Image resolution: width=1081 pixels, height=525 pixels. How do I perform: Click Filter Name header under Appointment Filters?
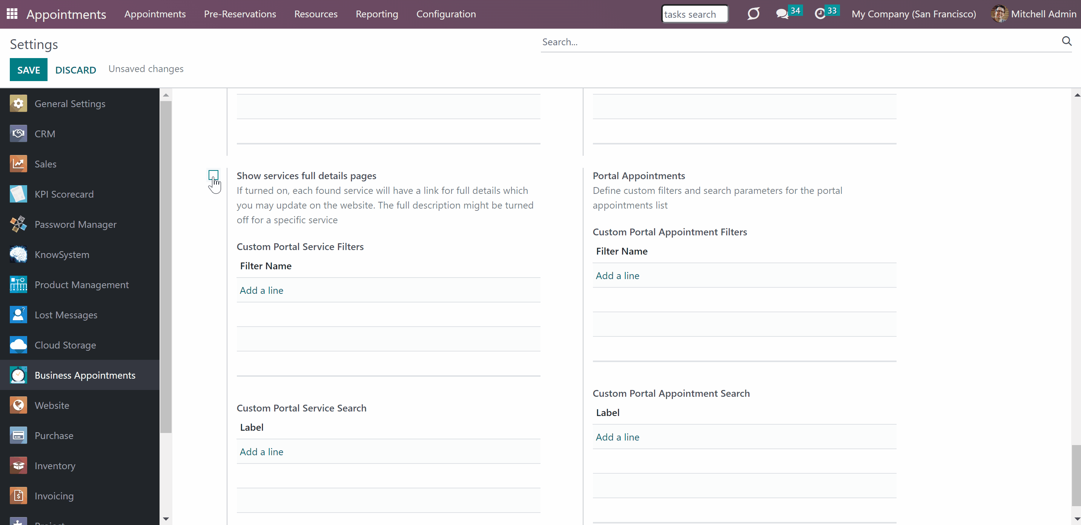point(622,252)
